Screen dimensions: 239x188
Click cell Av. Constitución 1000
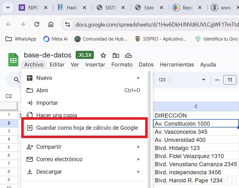point(196,123)
